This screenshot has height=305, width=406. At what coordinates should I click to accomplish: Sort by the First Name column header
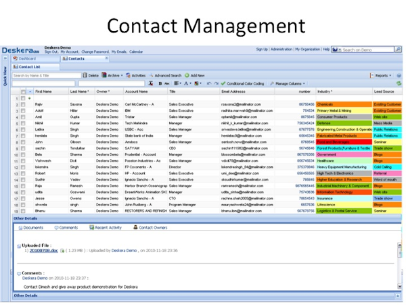tap(51, 91)
